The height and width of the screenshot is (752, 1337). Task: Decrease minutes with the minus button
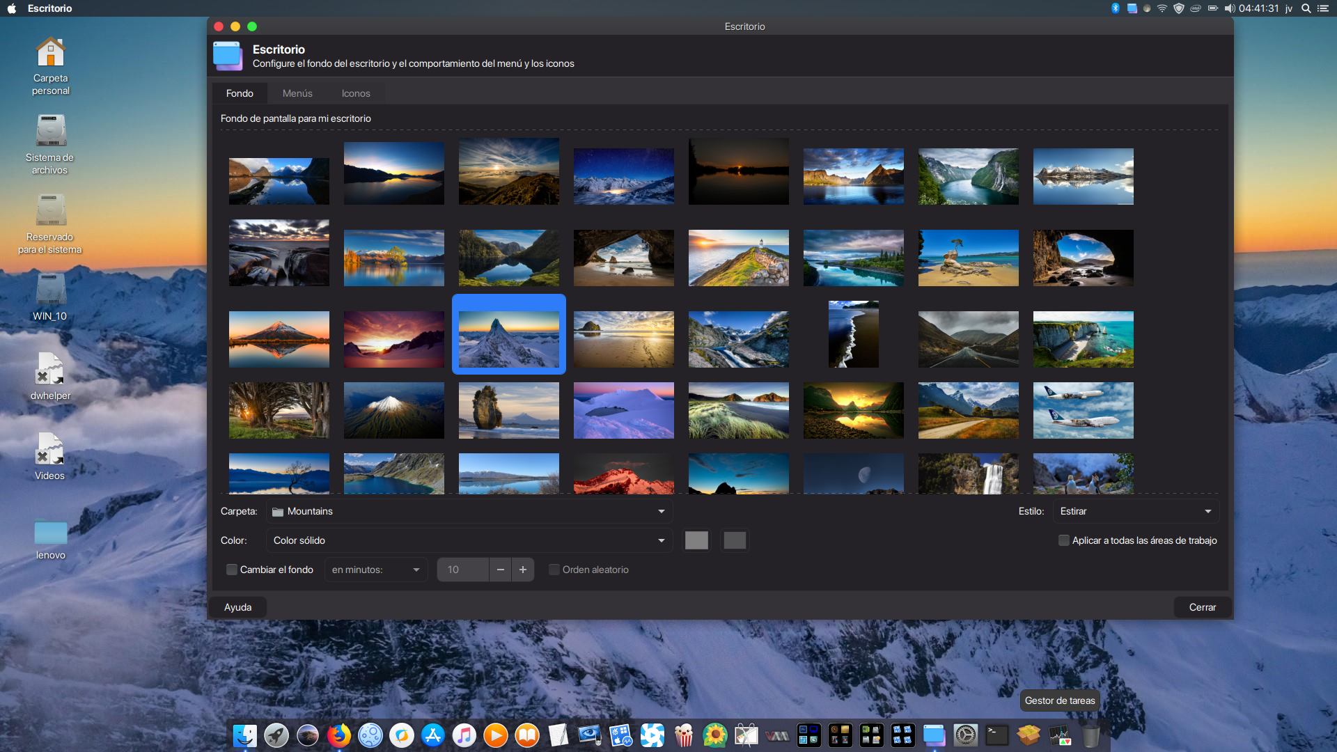pyautogui.click(x=500, y=570)
